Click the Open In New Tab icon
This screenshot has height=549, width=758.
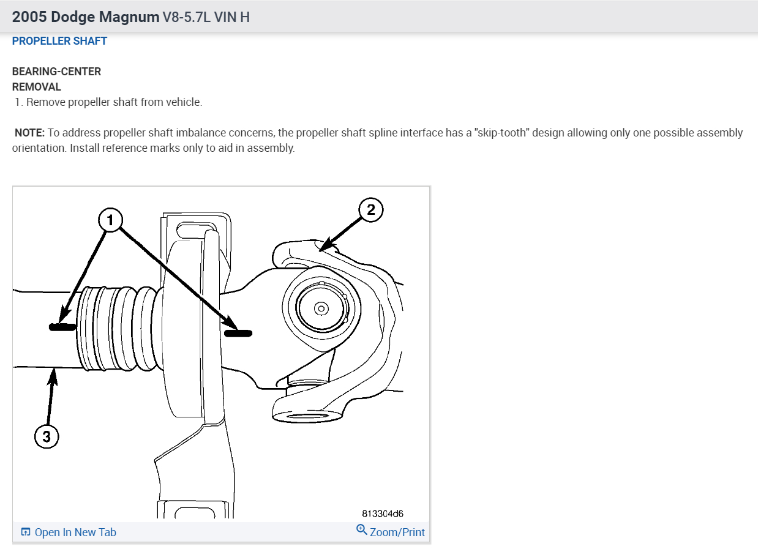(26, 532)
